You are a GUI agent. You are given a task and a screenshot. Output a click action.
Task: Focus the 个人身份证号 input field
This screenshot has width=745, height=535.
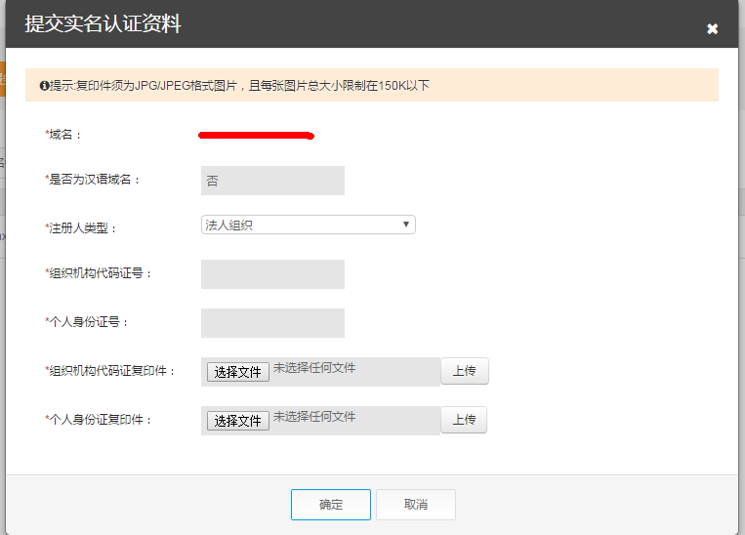272,323
